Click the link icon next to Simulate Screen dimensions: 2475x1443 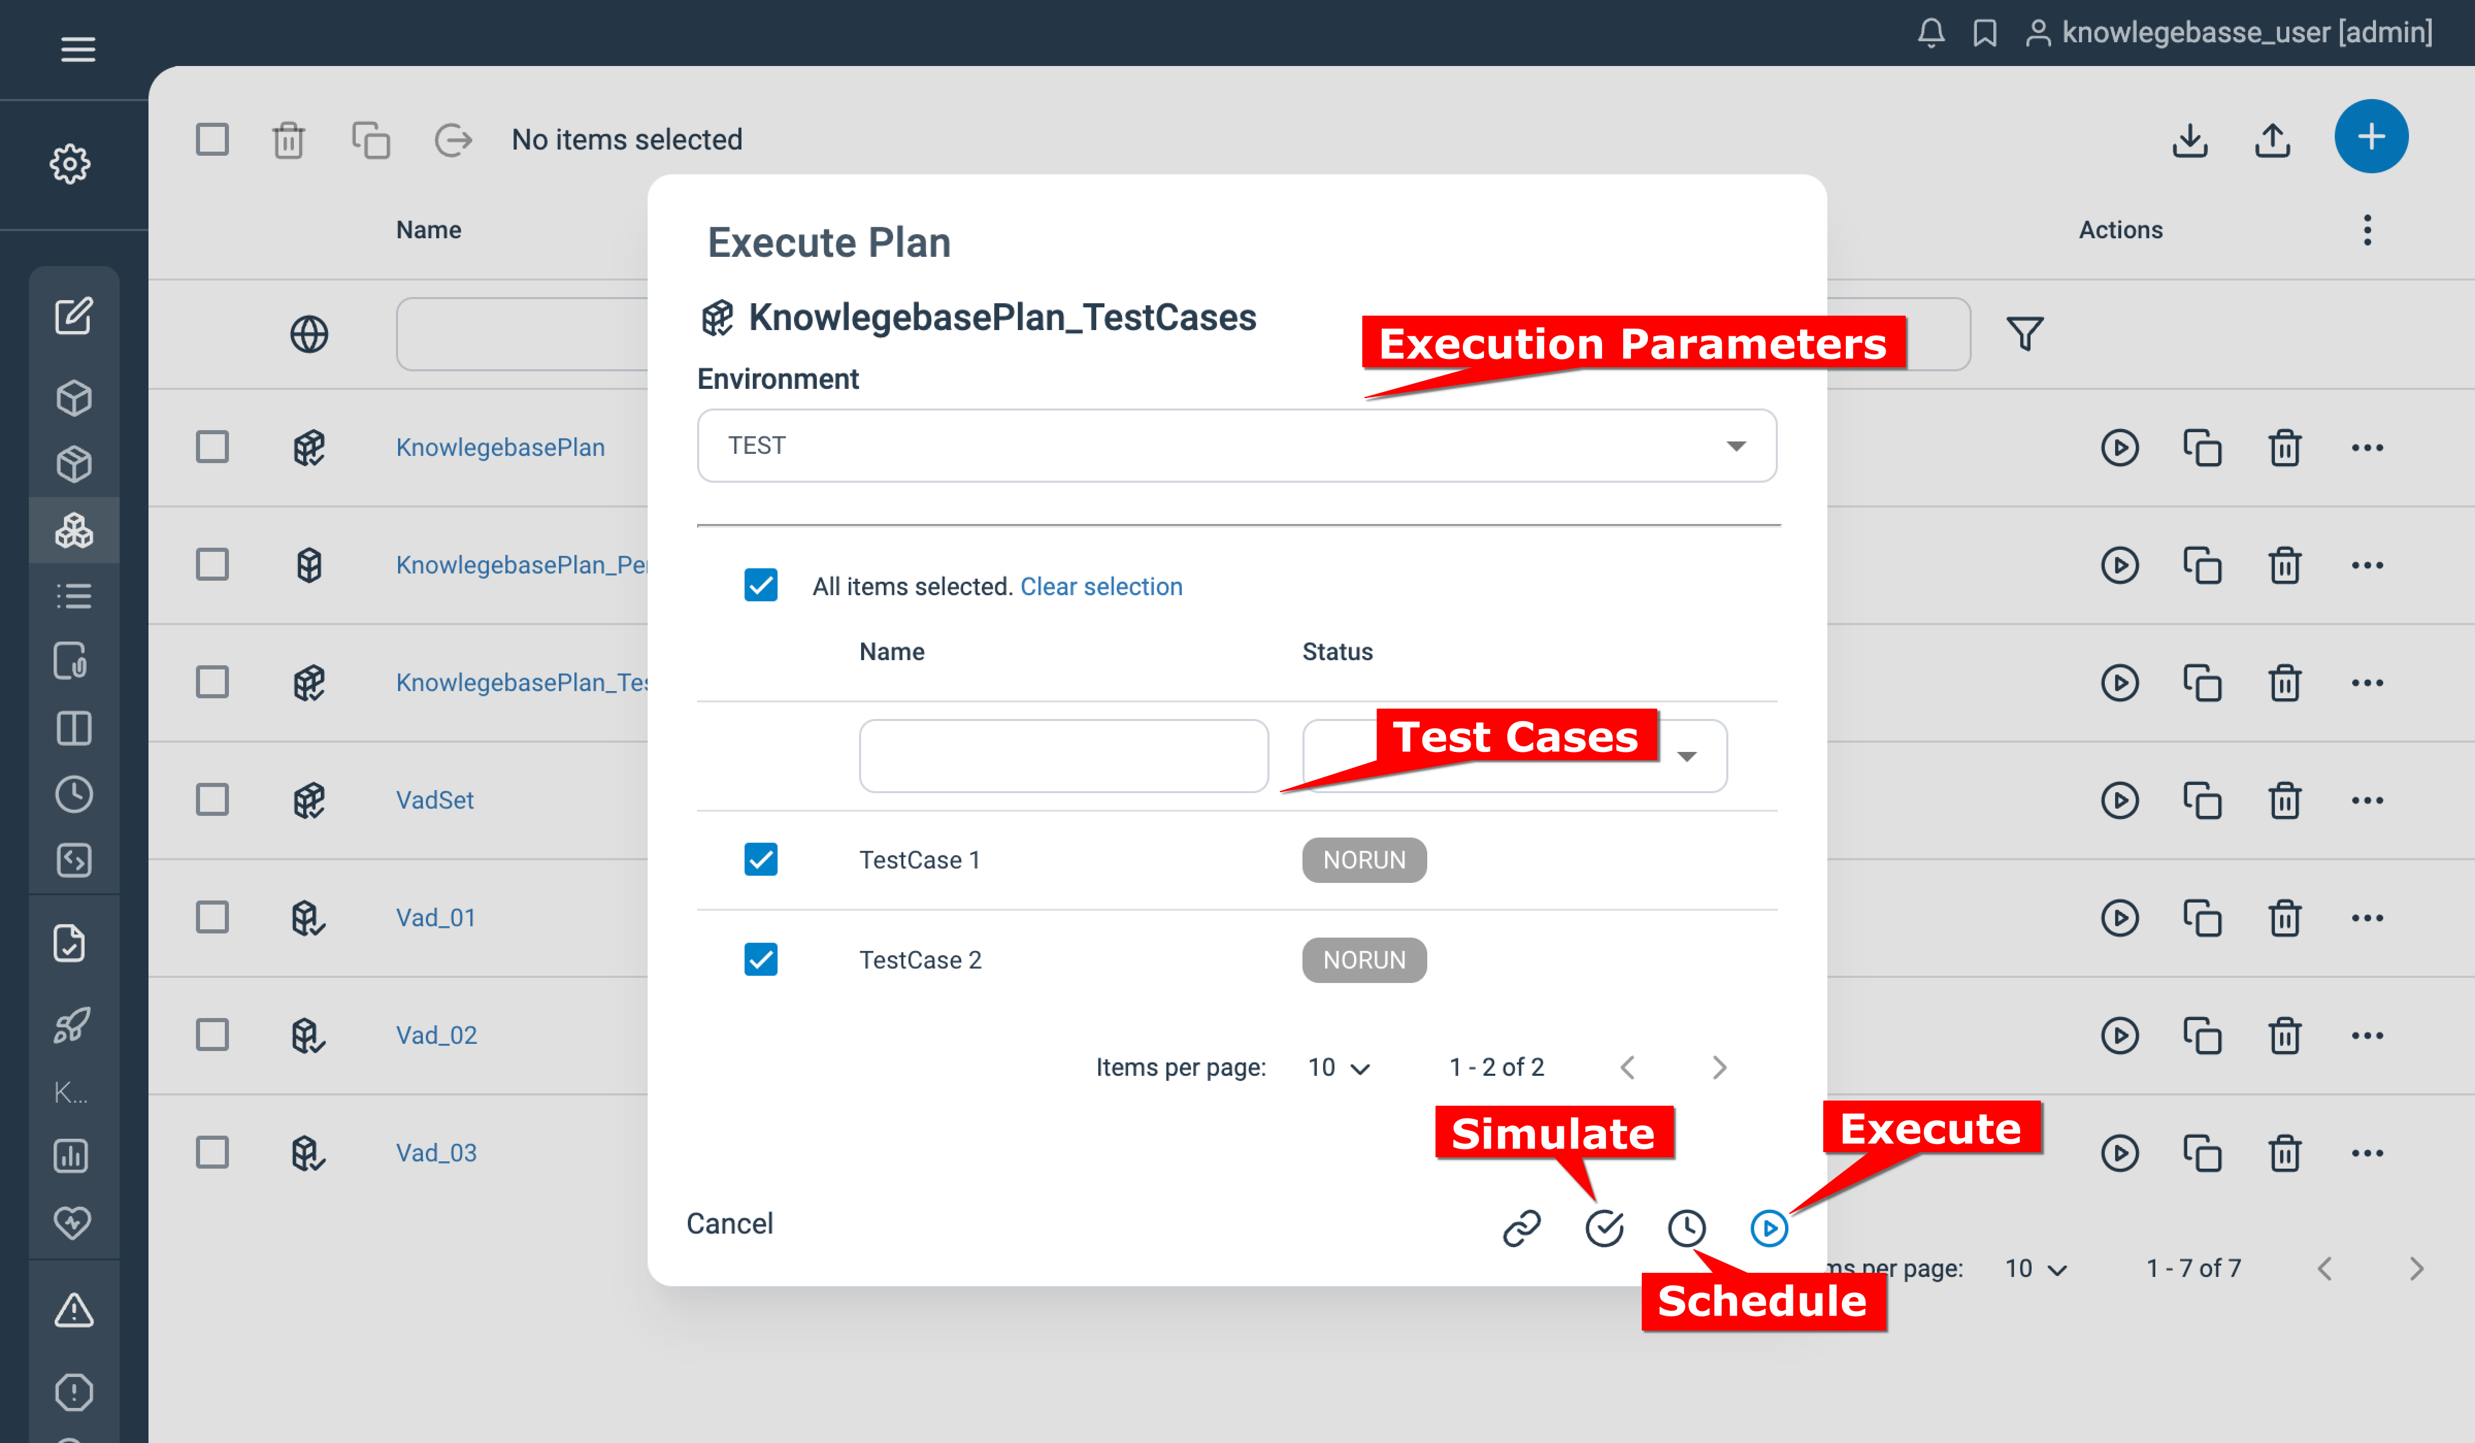1521,1227
